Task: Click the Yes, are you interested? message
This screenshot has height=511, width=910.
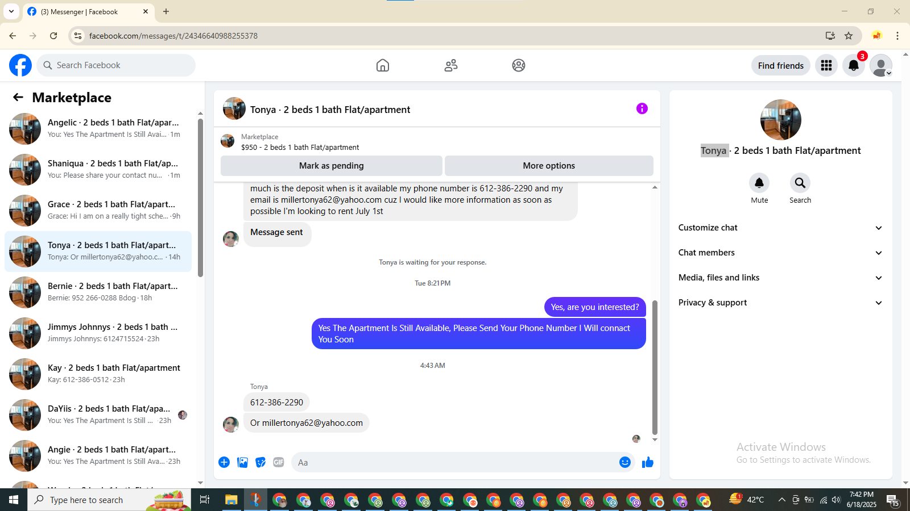Action: coord(595,307)
